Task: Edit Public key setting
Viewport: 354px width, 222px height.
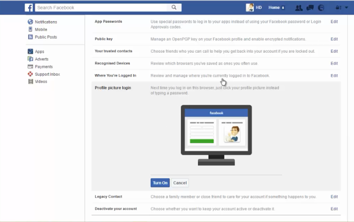Action: (334, 39)
